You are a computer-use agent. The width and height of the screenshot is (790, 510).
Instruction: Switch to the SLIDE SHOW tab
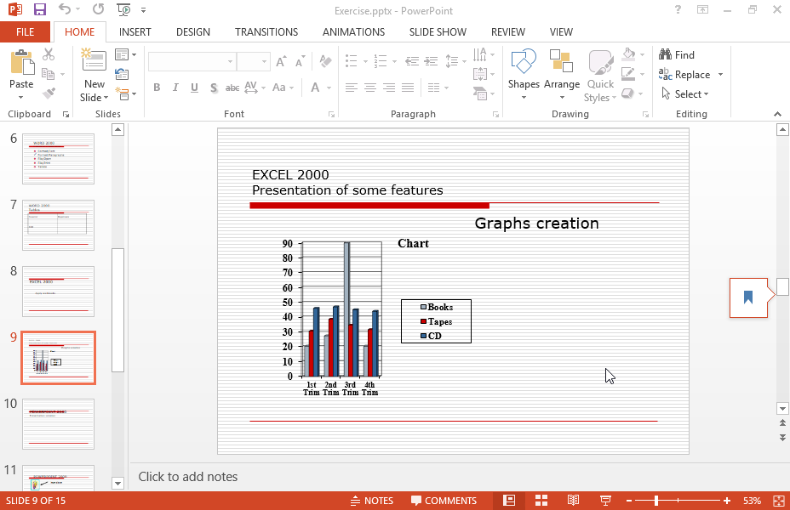pos(438,32)
